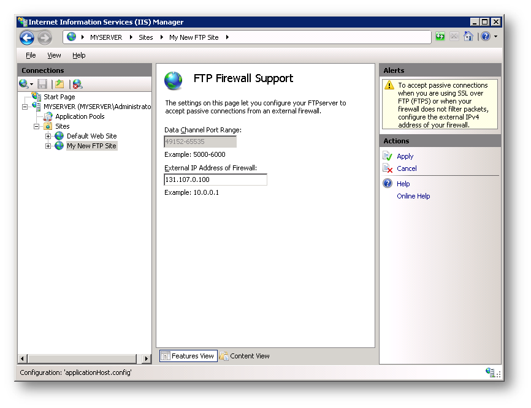The image size is (531, 408).
Task: Click the Sites folder icon
Action: pyautogui.click(x=48, y=126)
